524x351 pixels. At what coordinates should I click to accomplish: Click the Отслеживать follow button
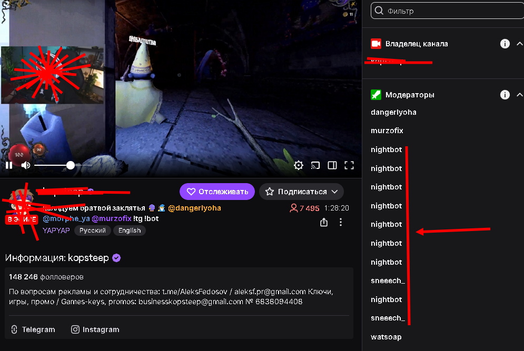pyautogui.click(x=217, y=192)
